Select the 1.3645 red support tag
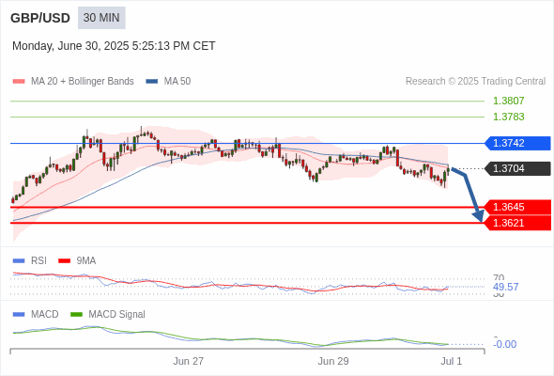This screenshot has width=554, height=376. click(517, 207)
